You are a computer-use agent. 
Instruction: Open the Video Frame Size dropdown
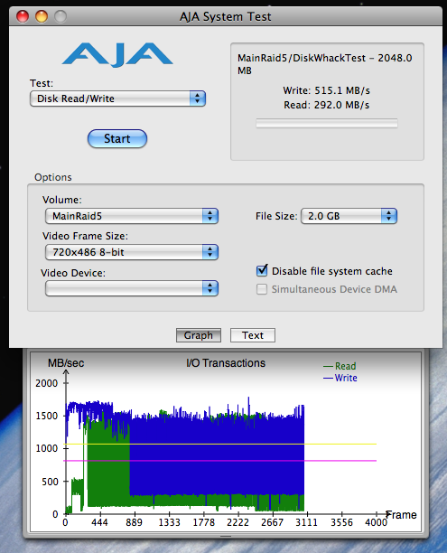132,252
